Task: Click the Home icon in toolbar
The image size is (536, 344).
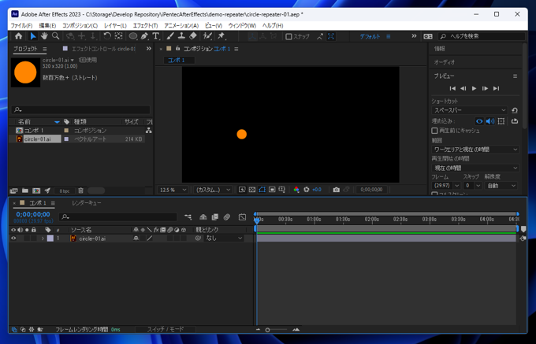Action: coord(18,36)
